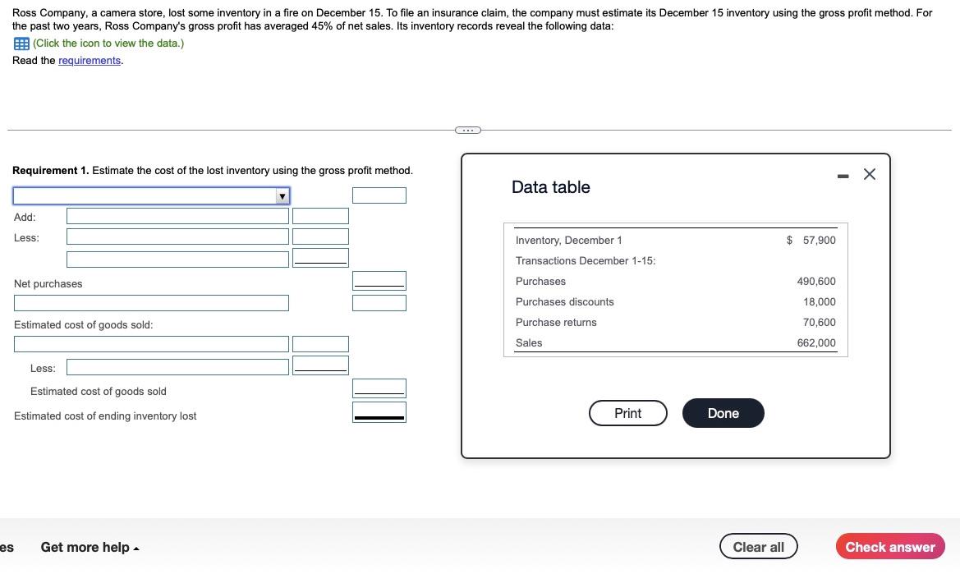Click the Check answer button
Image resolution: width=960 pixels, height=574 pixels.
(x=890, y=546)
